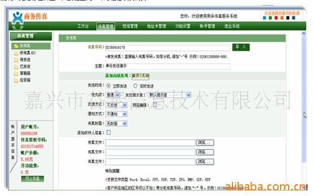Screen dimensions: 314x196
Task: Click the first 传真文件 path field
Action: [150, 142]
